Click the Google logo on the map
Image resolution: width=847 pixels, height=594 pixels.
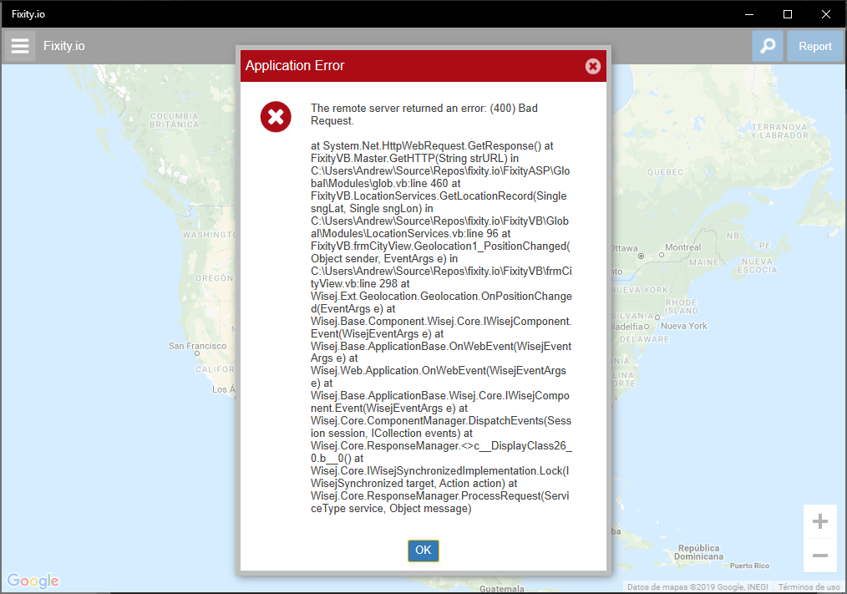[x=33, y=581]
